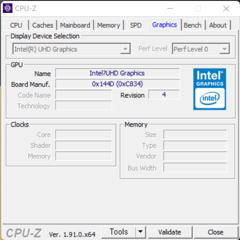Click the empty Code Name field
Image resolution: width=240 pixels, height=240 pixels.
click(84, 95)
